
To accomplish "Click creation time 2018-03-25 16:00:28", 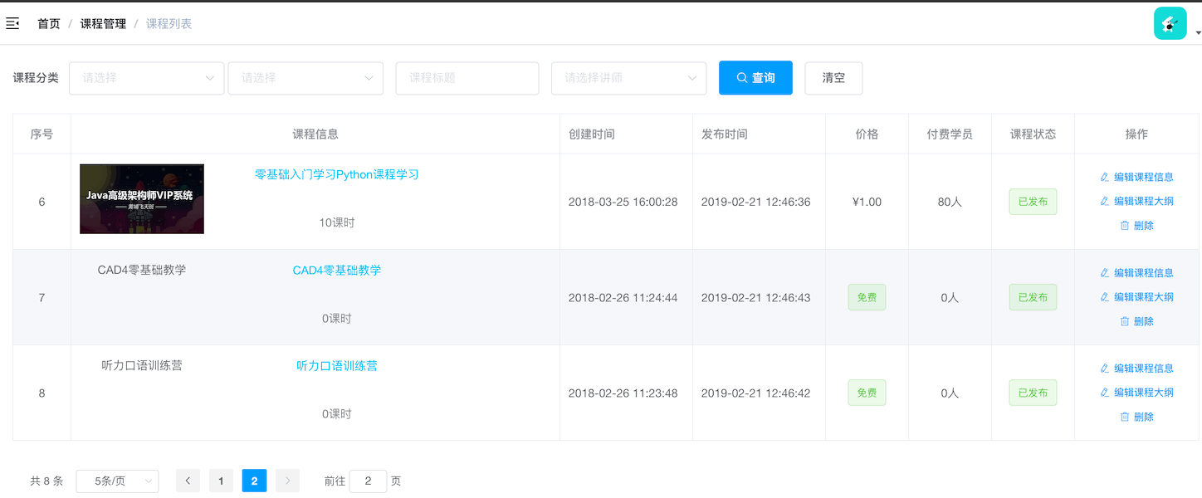I will 623,202.
